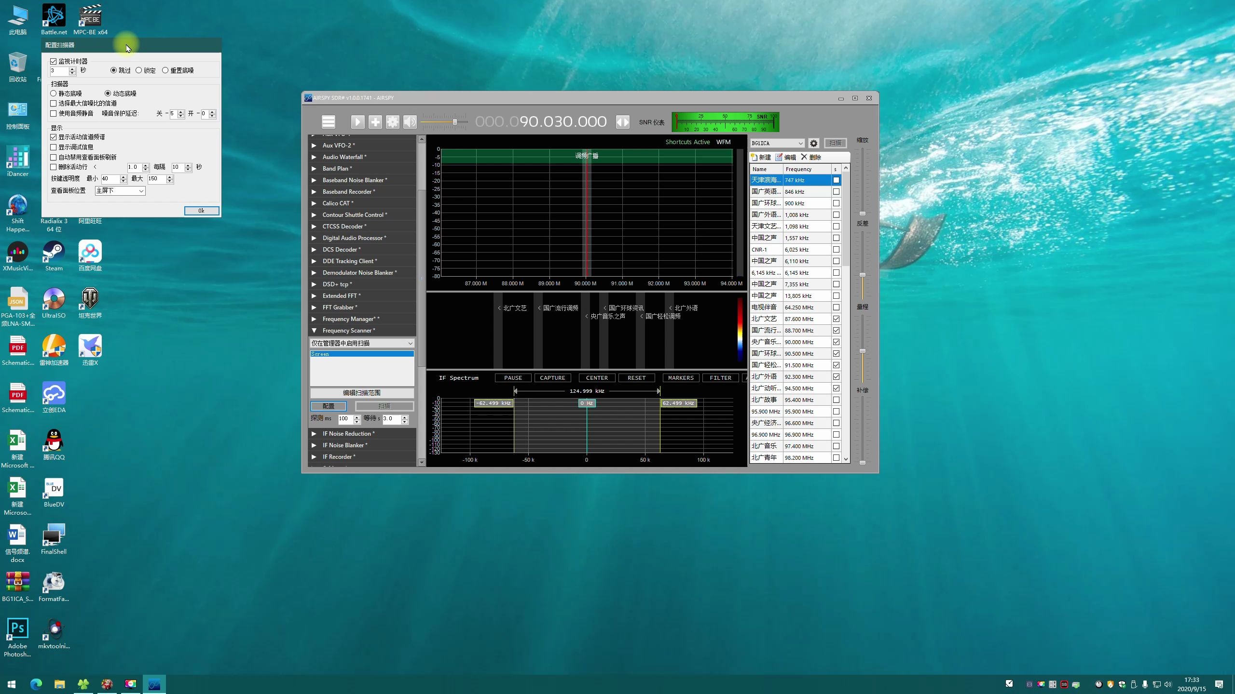Start radio with the play button

pyautogui.click(x=357, y=122)
